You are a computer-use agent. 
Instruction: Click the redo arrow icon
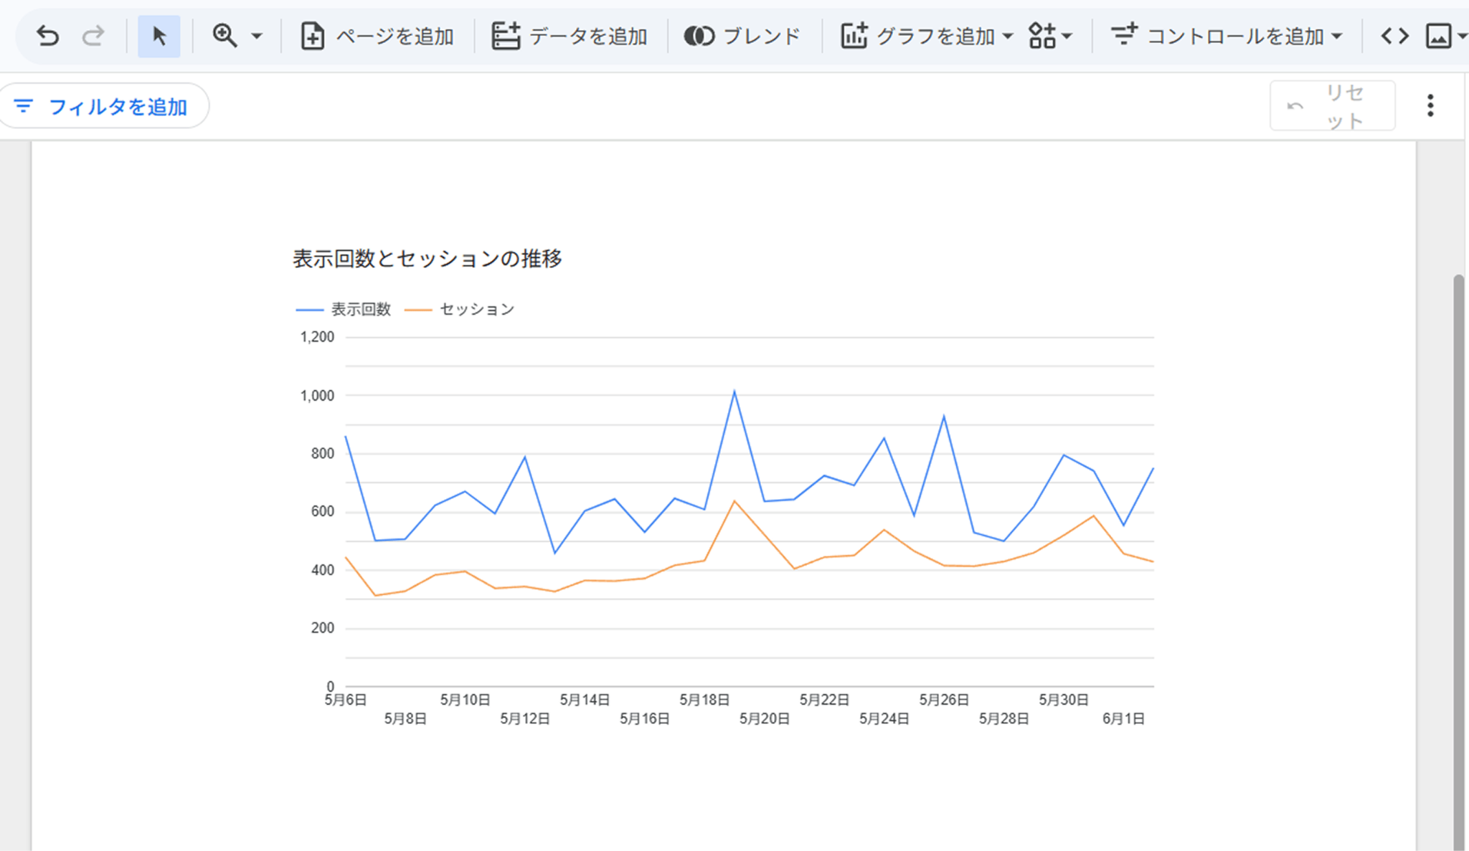click(x=93, y=35)
